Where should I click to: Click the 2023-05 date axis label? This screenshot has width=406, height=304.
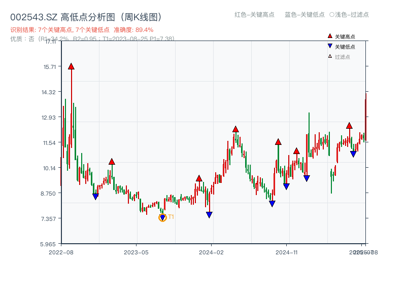(136, 252)
